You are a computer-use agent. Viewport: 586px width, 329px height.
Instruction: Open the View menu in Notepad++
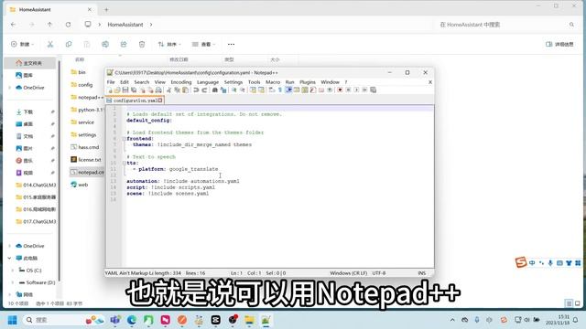(160, 82)
